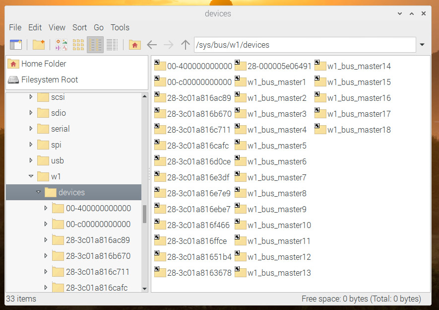
Task: Toggle compact list view
Action: point(95,45)
